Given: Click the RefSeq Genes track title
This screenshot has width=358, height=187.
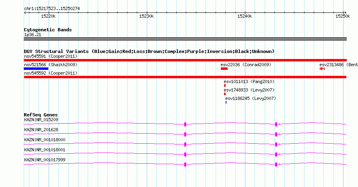Looking at the screenshot, I should tap(41, 115).
